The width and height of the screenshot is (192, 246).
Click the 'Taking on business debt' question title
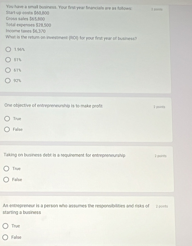(65, 155)
